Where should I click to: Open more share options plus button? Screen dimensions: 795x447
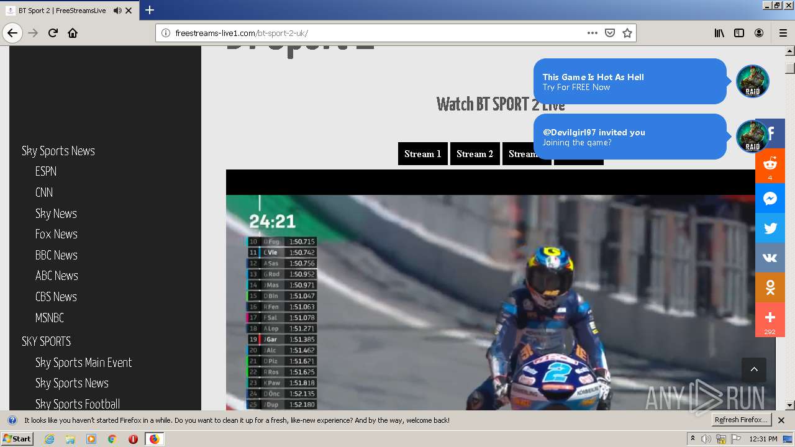(770, 320)
